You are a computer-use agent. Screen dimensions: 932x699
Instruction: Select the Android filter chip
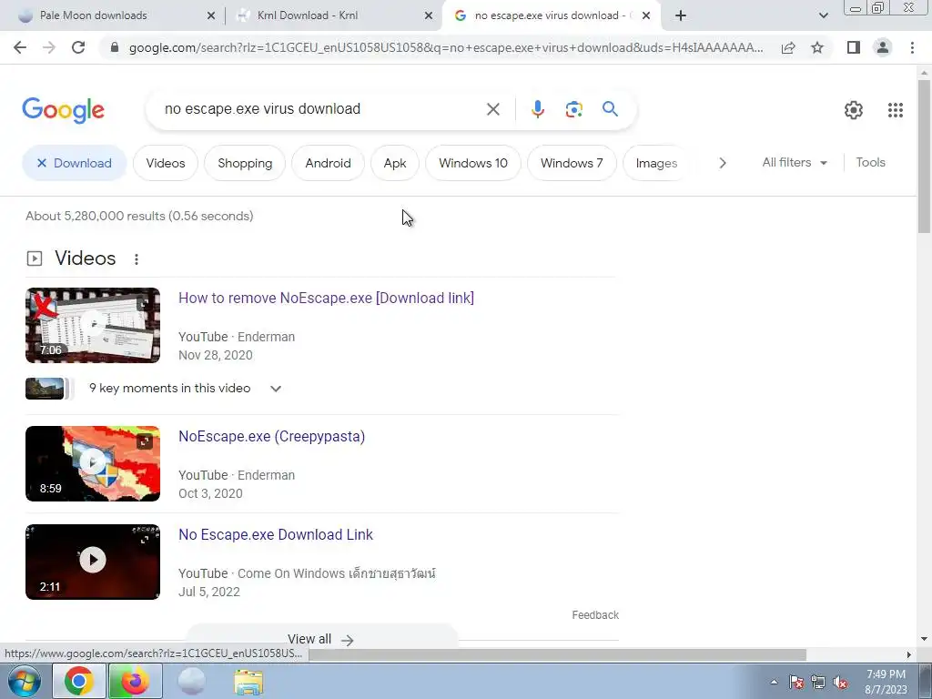(328, 163)
